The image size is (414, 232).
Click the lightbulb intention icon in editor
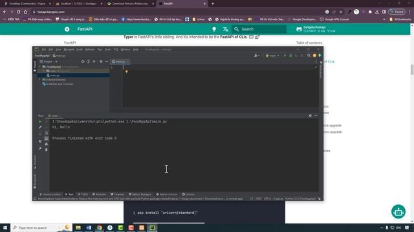pyautogui.click(x=127, y=72)
